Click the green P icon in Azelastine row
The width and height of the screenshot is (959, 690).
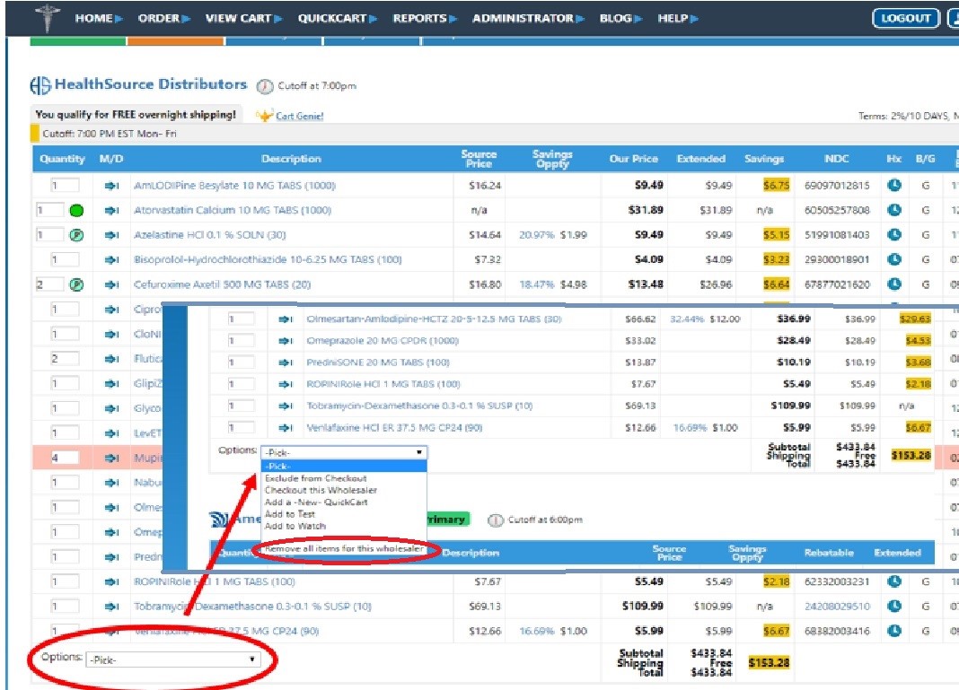76,235
